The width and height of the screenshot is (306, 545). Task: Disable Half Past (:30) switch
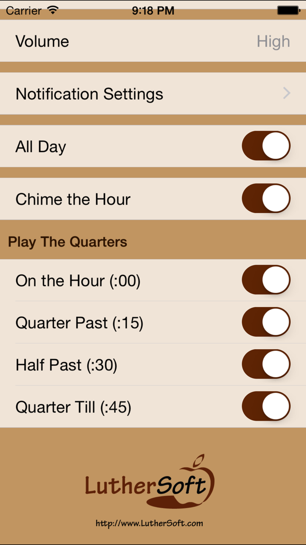(266, 364)
